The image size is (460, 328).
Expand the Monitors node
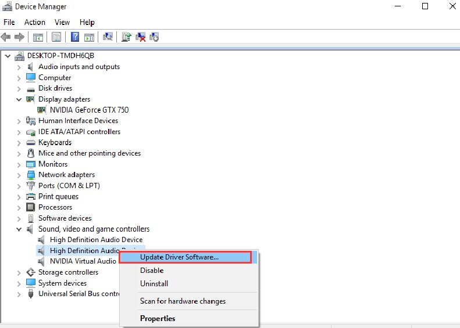tap(19, 165)
